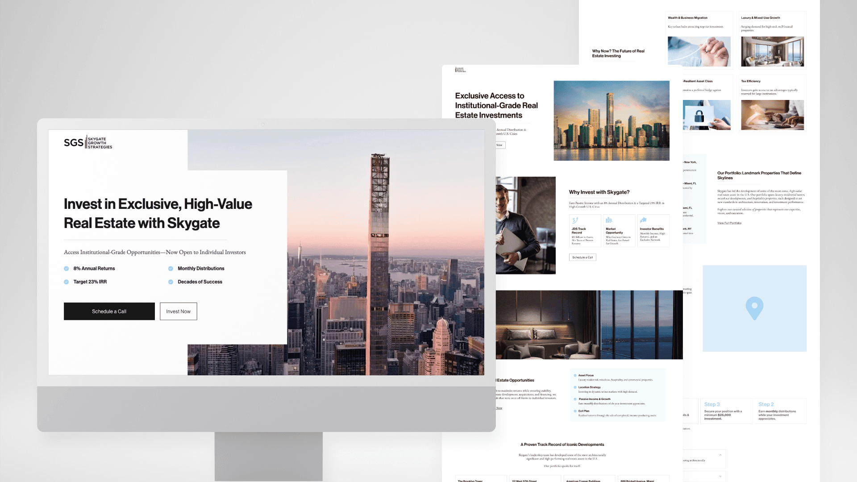
Task: Open the Step 3 card
Action: (x=726, y=411)
